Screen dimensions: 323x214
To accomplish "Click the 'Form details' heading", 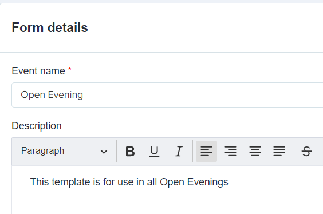I will [50, 27].
